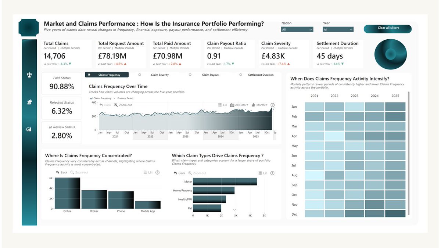Click the Settlement Duration KPI card
Image resolution: width=441 pixels, height=248 pixels.
(338, 54)
